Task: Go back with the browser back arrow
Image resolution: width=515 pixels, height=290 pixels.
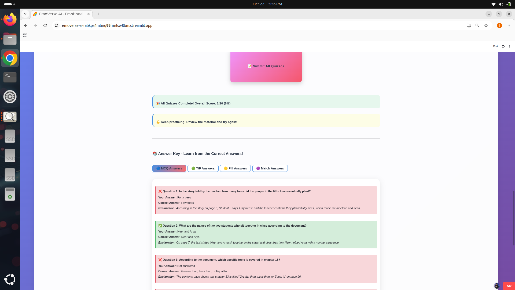Action: (x=26, y=26)
